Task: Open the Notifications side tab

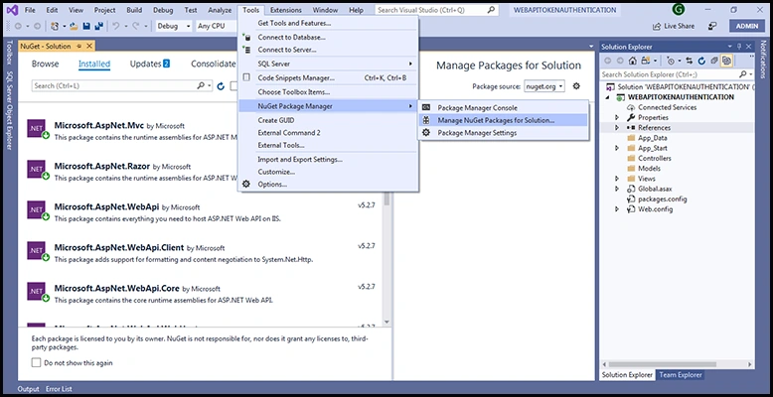Action: coord(764,62)
